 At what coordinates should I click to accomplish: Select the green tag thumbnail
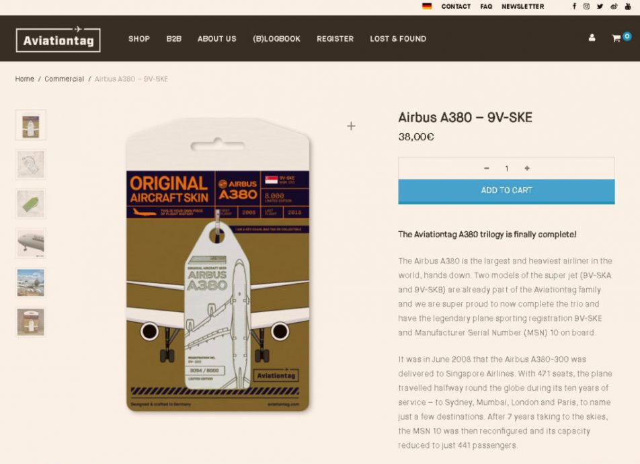pyautogui.click(x=31, y=204)
